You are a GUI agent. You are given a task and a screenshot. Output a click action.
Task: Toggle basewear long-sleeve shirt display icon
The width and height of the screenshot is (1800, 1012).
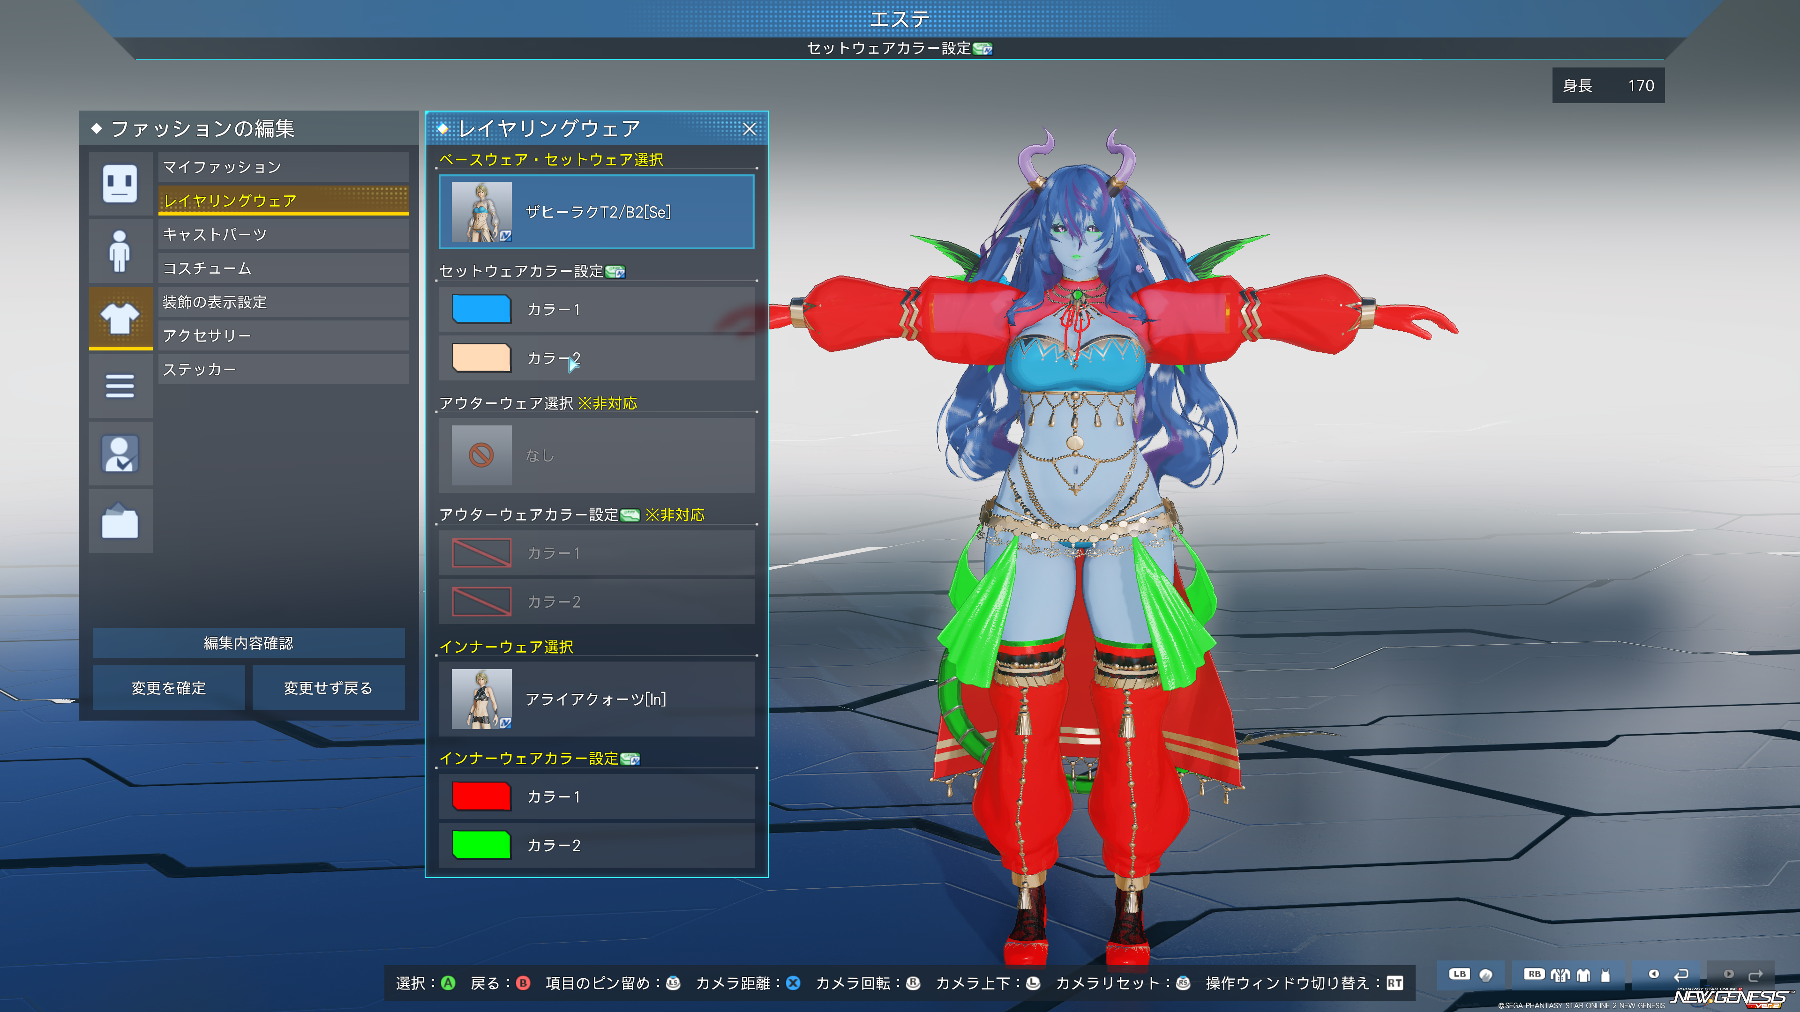tap(1583, 975)
